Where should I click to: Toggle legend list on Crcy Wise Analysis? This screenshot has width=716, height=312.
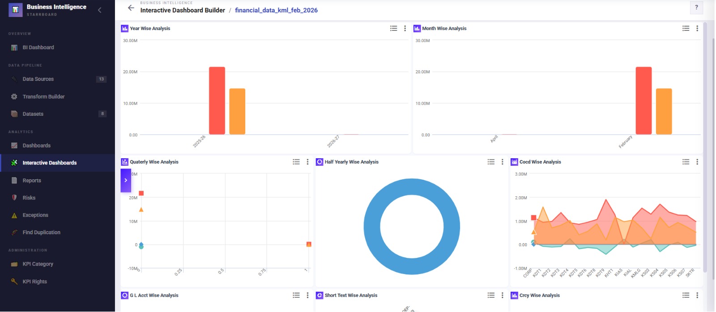686,295
